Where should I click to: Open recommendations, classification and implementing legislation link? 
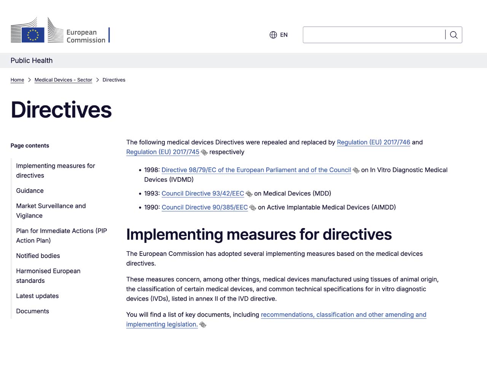pyautogui.click(x=276, y=319)
